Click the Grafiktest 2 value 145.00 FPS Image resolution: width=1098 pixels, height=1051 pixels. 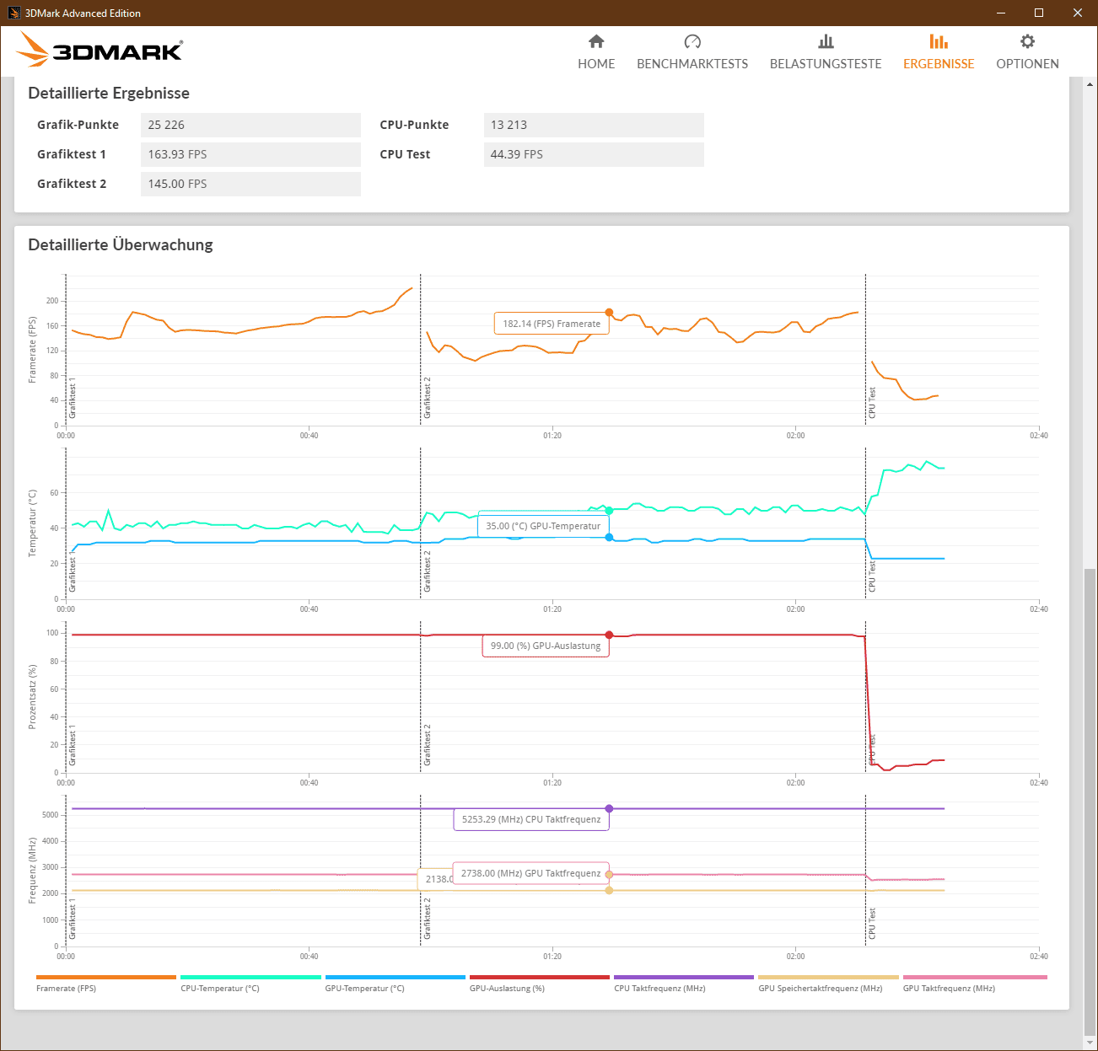tap(250, 184)
